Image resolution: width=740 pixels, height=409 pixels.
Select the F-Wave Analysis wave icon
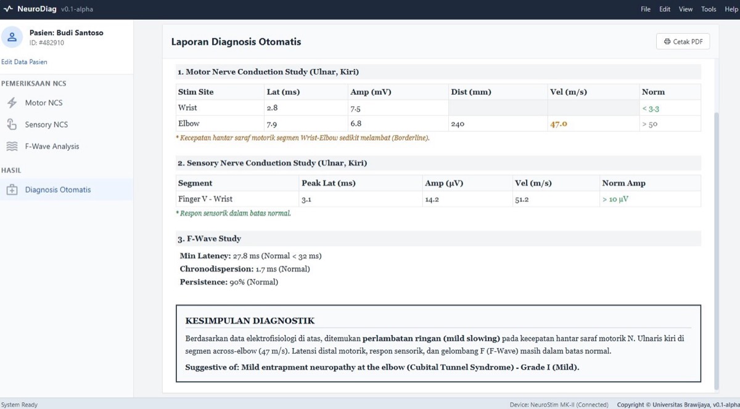12,147
